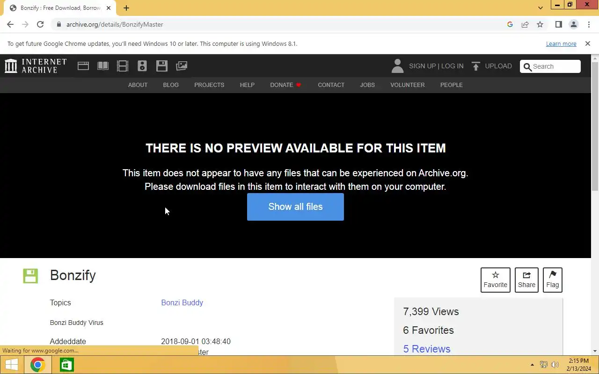Click the '6 Favorites' text
This screenshot has width=599, height=374.
pos(428,330)
